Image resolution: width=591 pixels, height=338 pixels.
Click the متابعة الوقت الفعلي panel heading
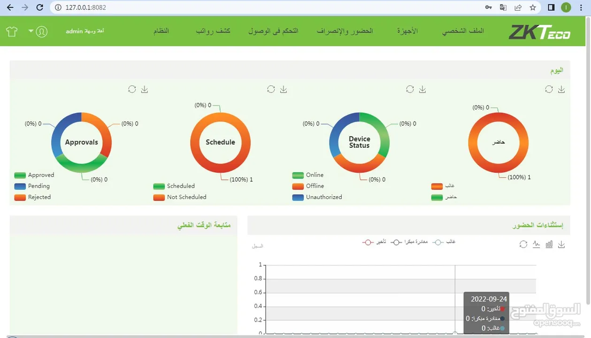[x=204, y=225]
